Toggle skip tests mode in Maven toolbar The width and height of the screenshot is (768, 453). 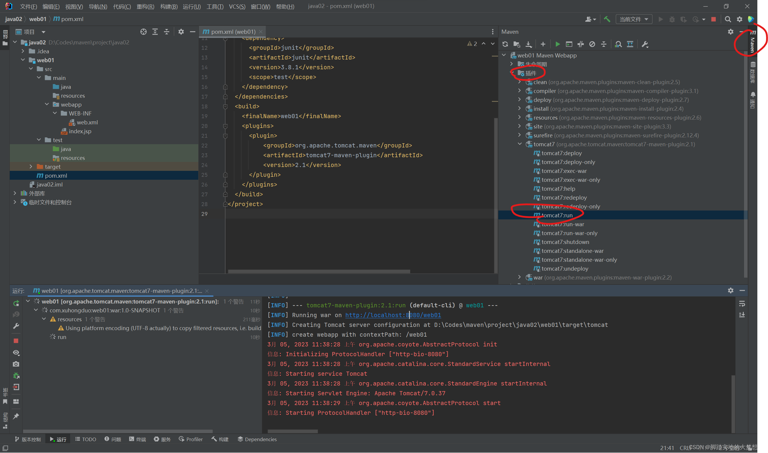(x=592, y=44)
